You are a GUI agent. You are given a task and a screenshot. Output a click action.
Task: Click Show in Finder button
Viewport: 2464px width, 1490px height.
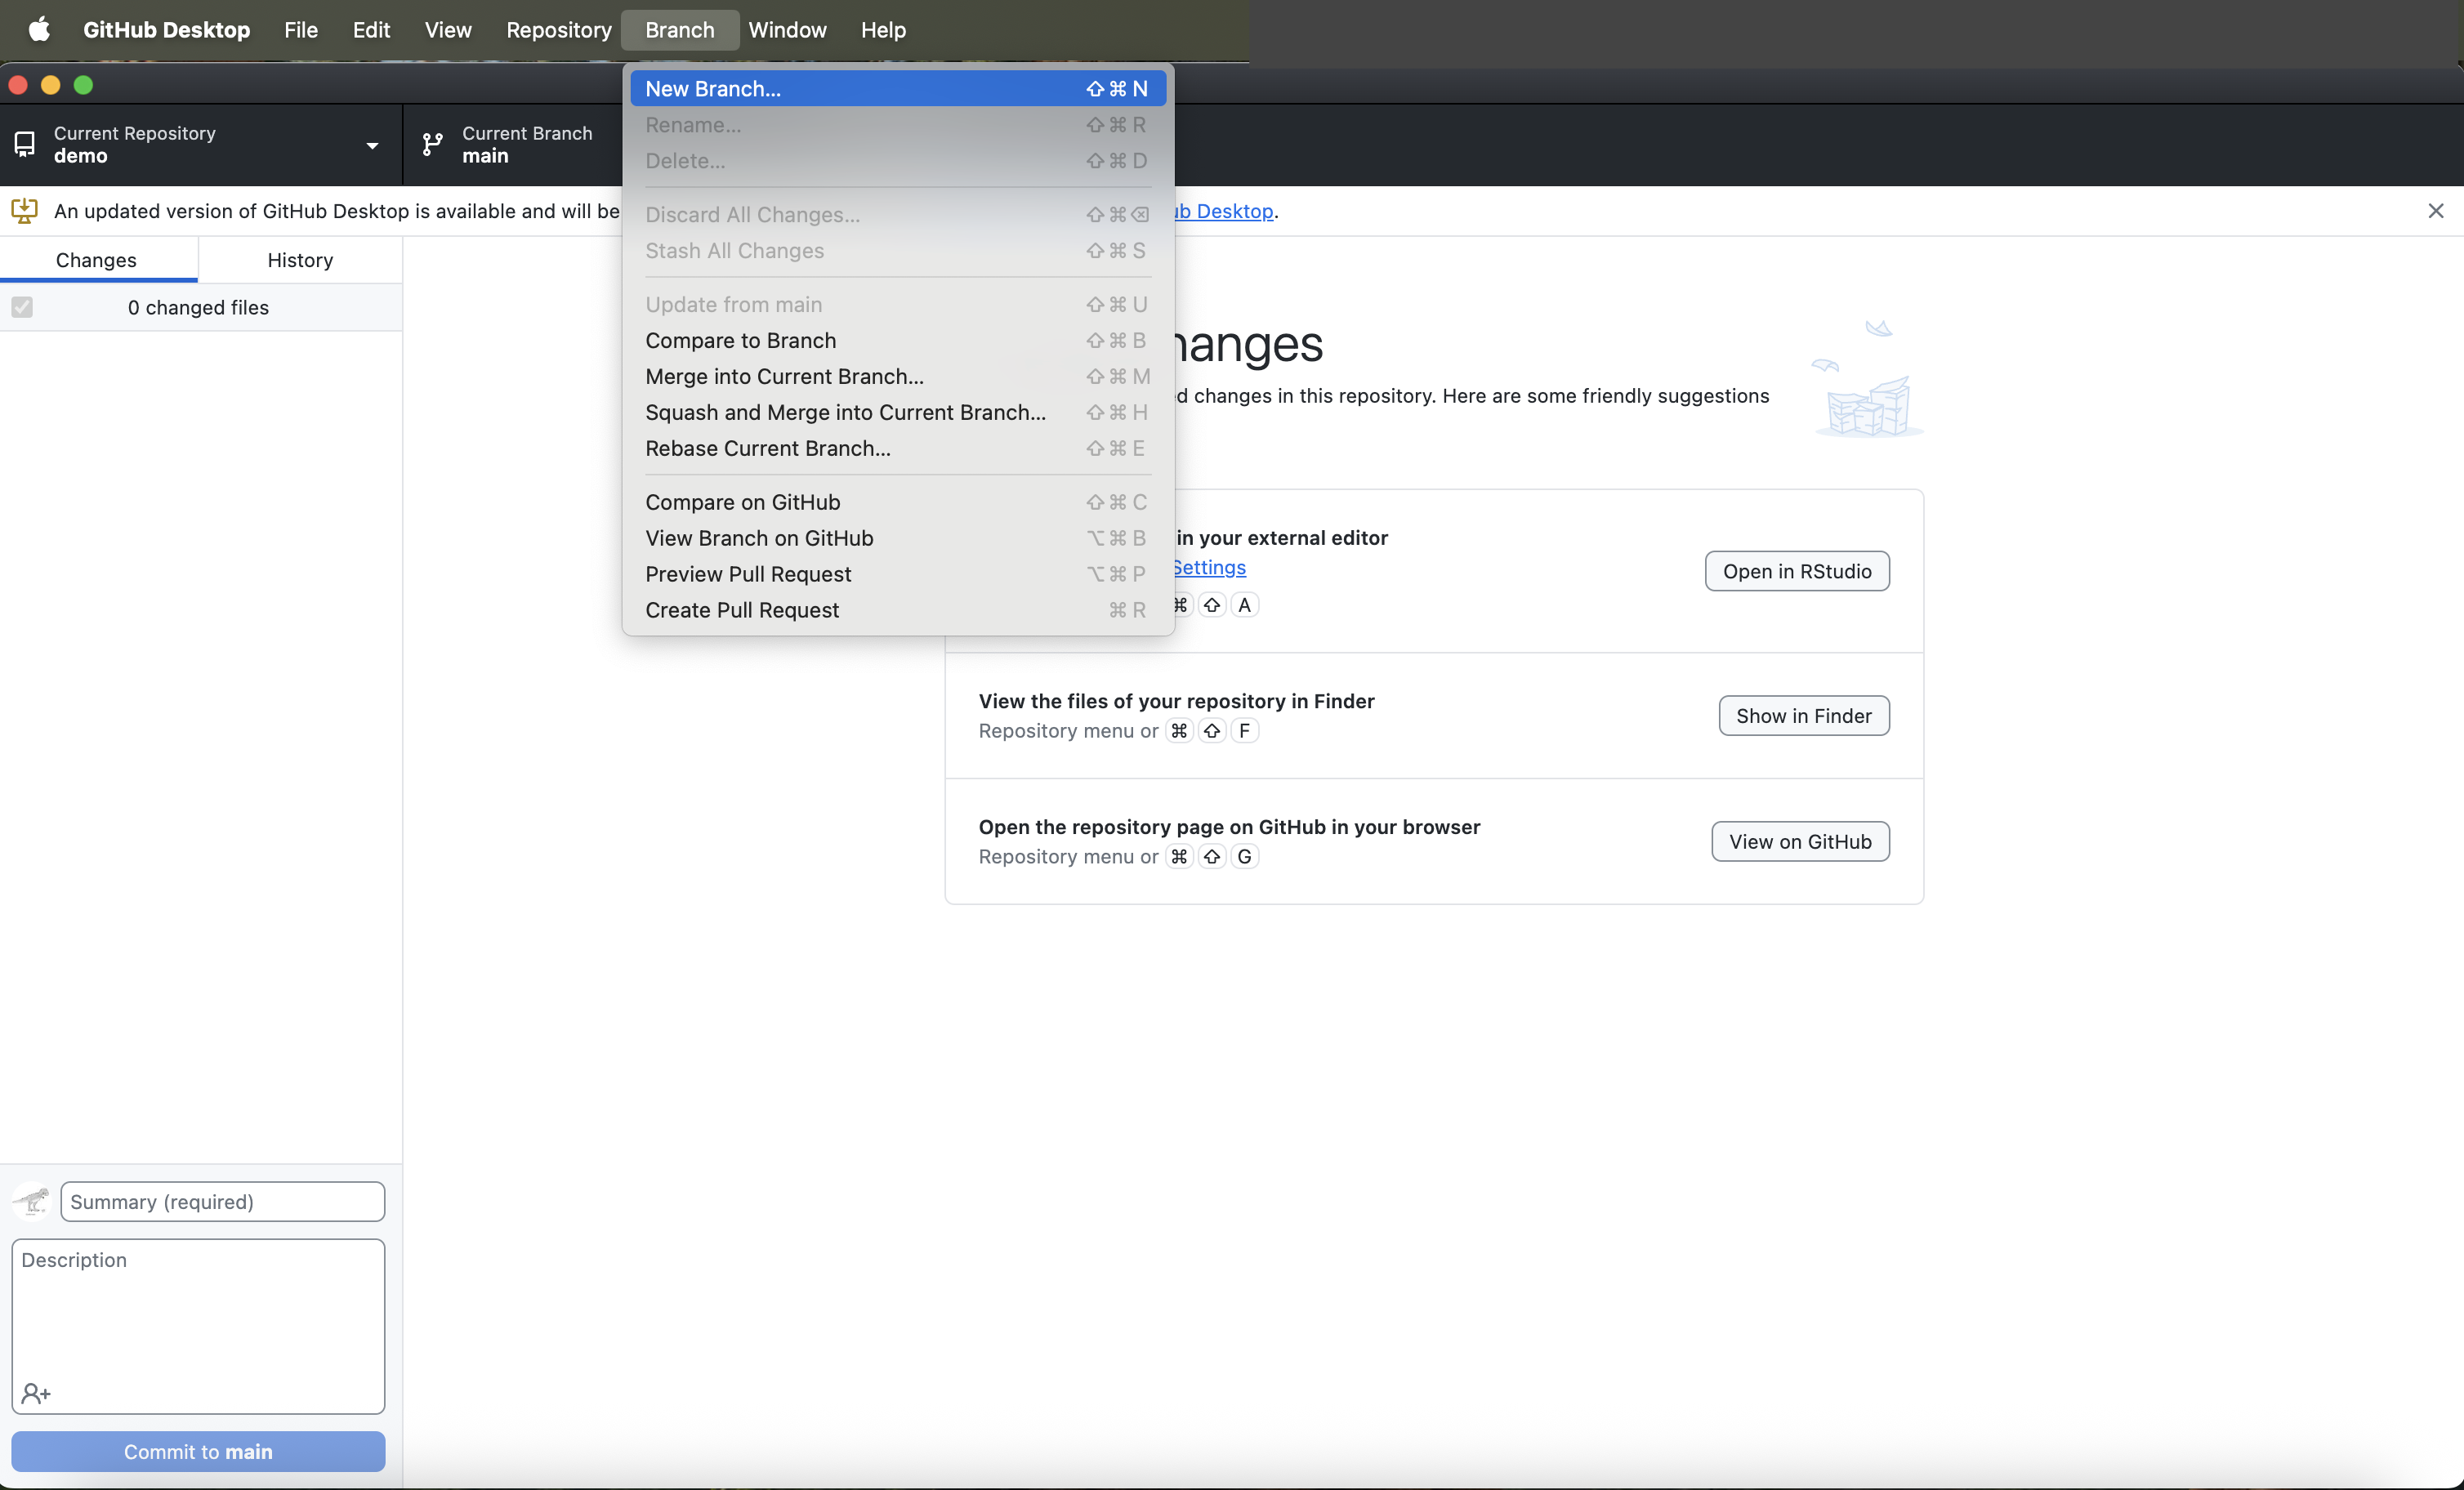[x=1803, y=716]
